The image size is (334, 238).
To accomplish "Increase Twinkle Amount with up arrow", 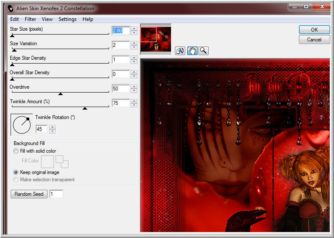I will [134, 101].
